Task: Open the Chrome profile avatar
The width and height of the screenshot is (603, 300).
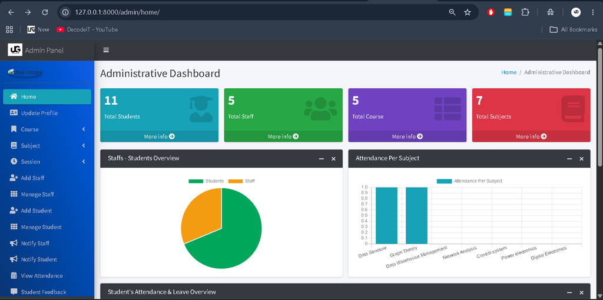Action: pyautogui.click(x=576, y=12)
